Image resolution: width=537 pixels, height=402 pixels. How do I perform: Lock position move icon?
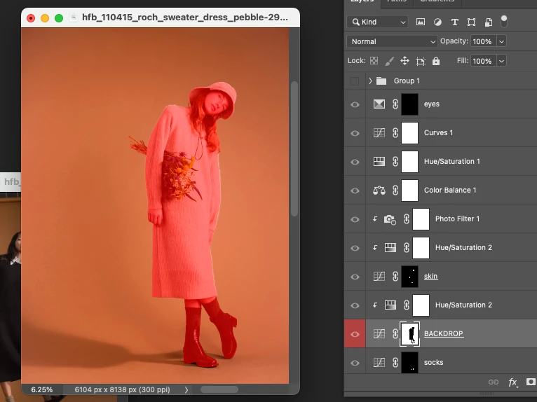pos(405,61)
